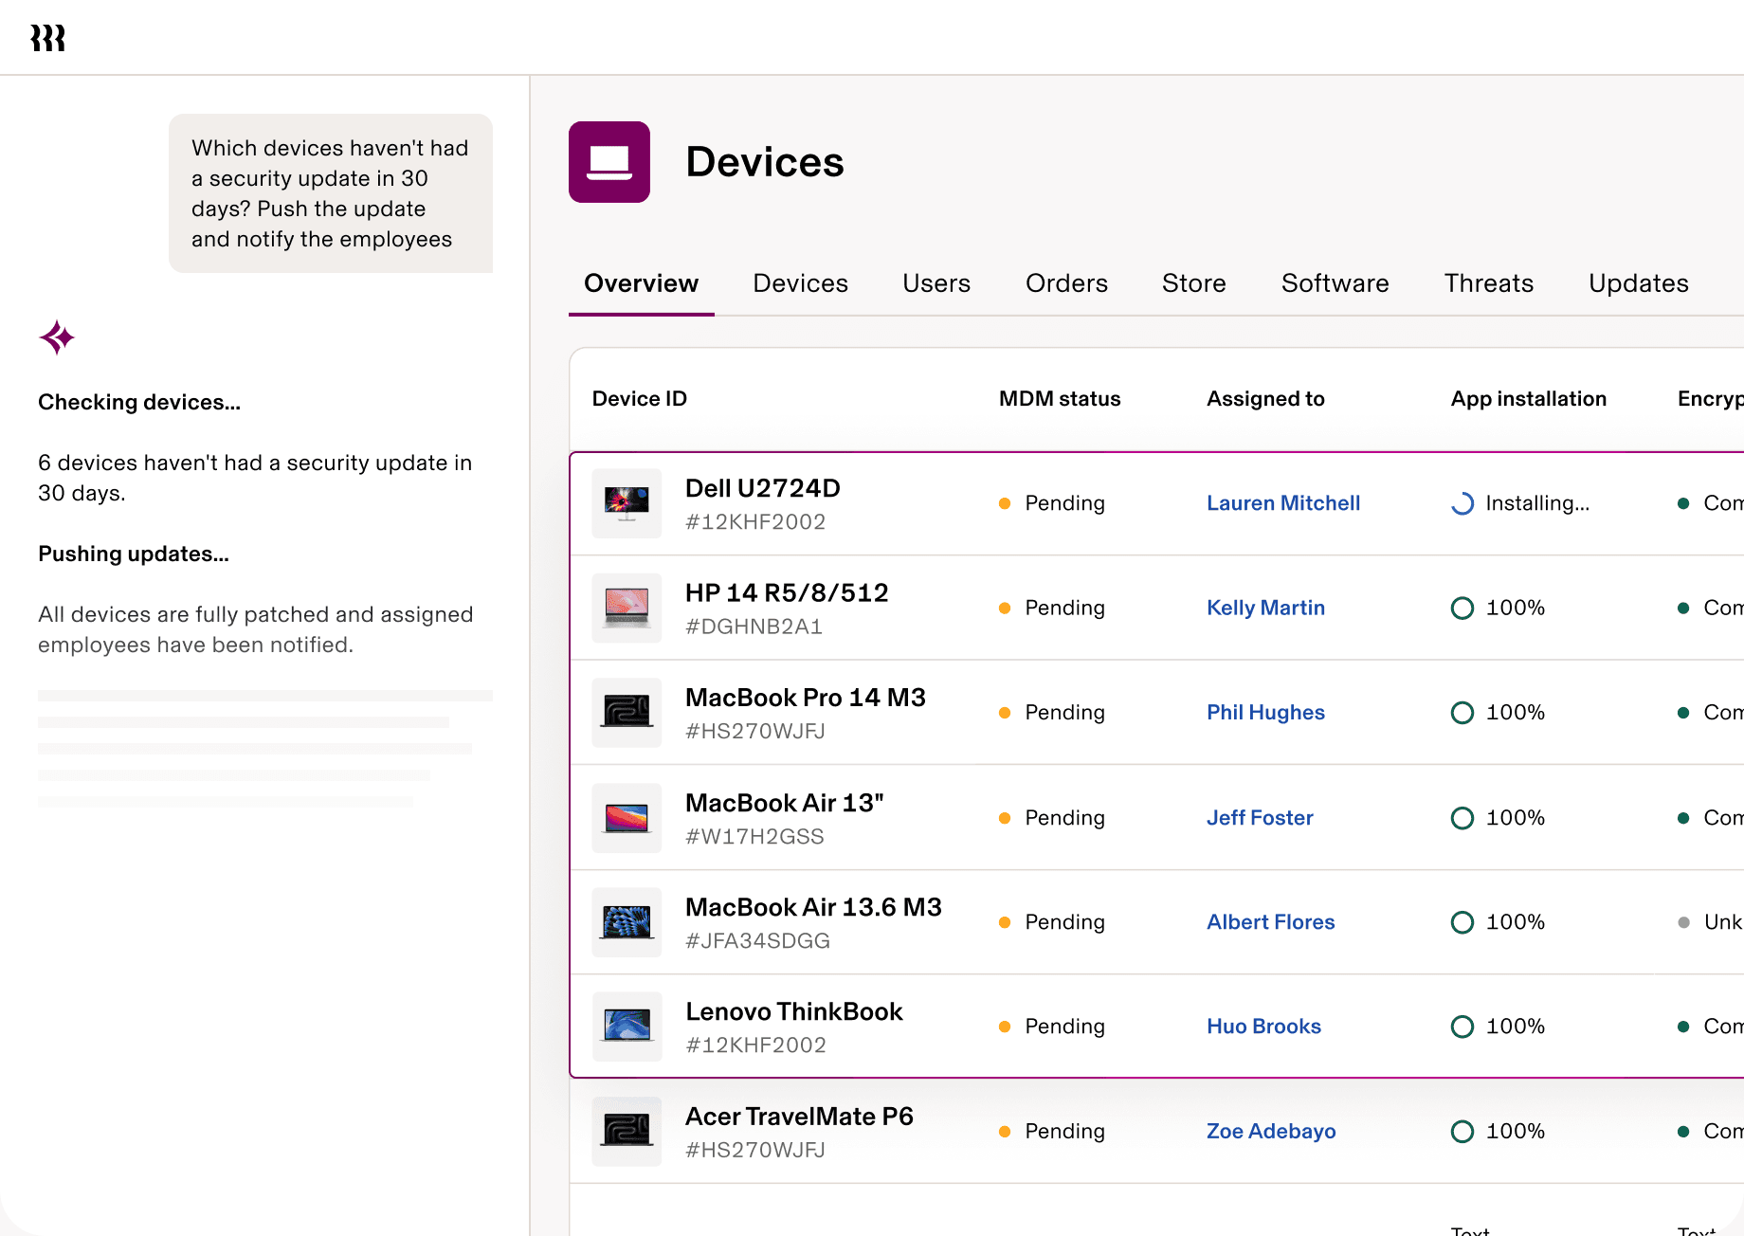Open the Lenovo ThinkBook device thumbnail
Image resolution: width=1744 pixels, height=1236 pixels.
point(627,1027)
